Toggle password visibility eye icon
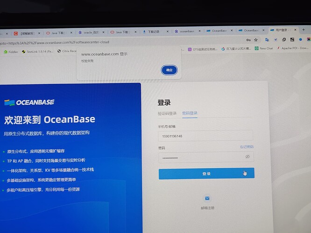The width and height of the screenshot is (311, 233). click(247, 157)
